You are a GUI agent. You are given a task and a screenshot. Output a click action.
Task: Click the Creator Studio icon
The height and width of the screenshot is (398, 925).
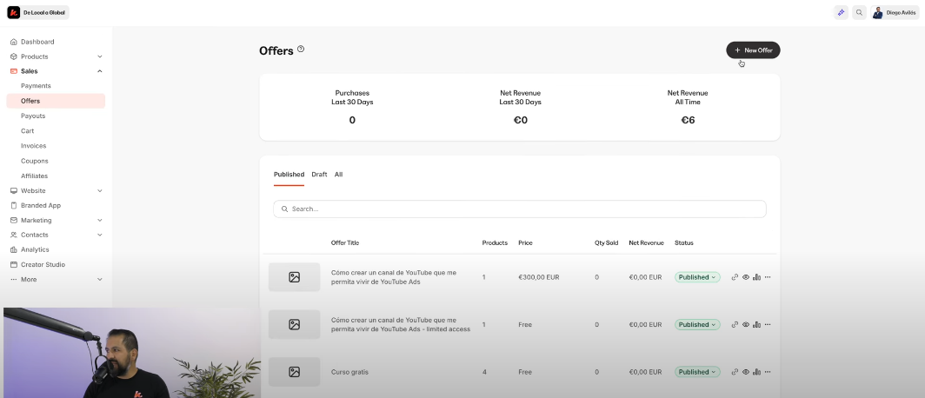point(14,265)
